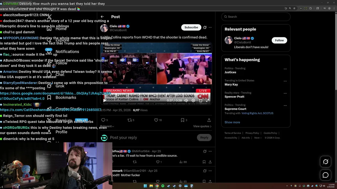Open Cielo's profile avatar on post
The height and width of the screenshot is (189, 337).
coord(104,28)
